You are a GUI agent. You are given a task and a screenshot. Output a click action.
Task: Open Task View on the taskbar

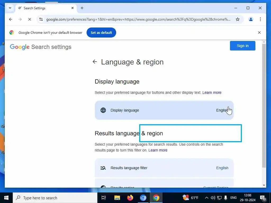click(x=104, y=198)
